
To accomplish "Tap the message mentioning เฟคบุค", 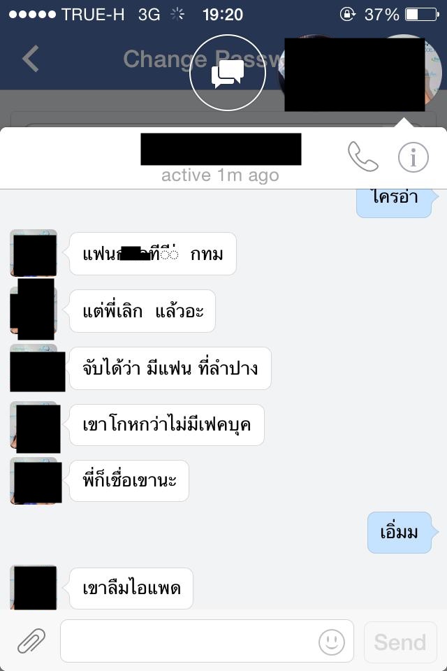I will pyautogui.click(x=167, y=425).
